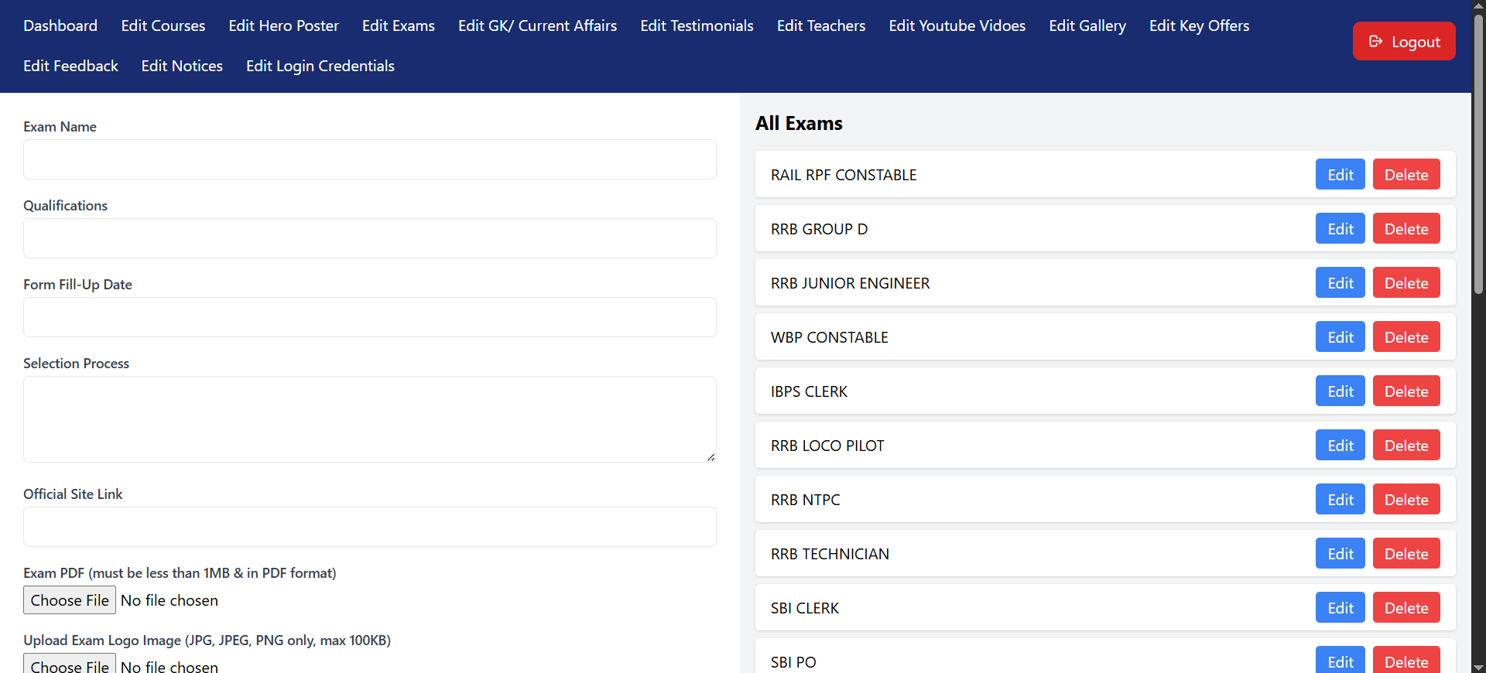Open Edit Hero Poster page
Image resolution: width=1486 pixels, height=673 pixels.
coord(284,26)
